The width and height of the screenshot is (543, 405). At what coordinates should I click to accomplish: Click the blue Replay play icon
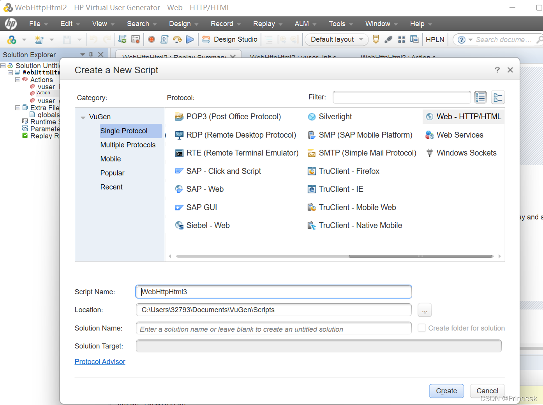pos(190,39)
